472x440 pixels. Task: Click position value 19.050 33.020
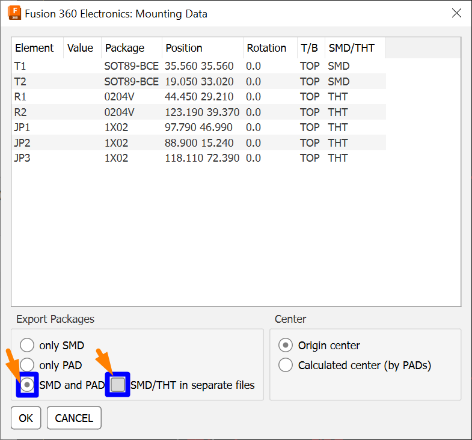pos(199,81)
